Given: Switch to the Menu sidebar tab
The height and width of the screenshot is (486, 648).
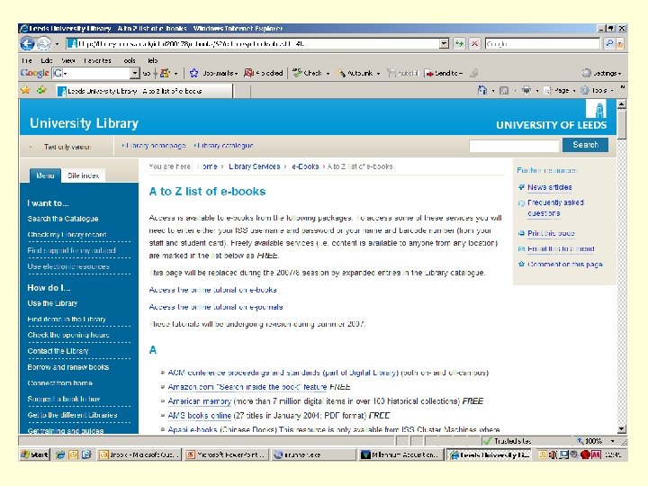Looking at the screenshot, I should (x=45, y=175).
